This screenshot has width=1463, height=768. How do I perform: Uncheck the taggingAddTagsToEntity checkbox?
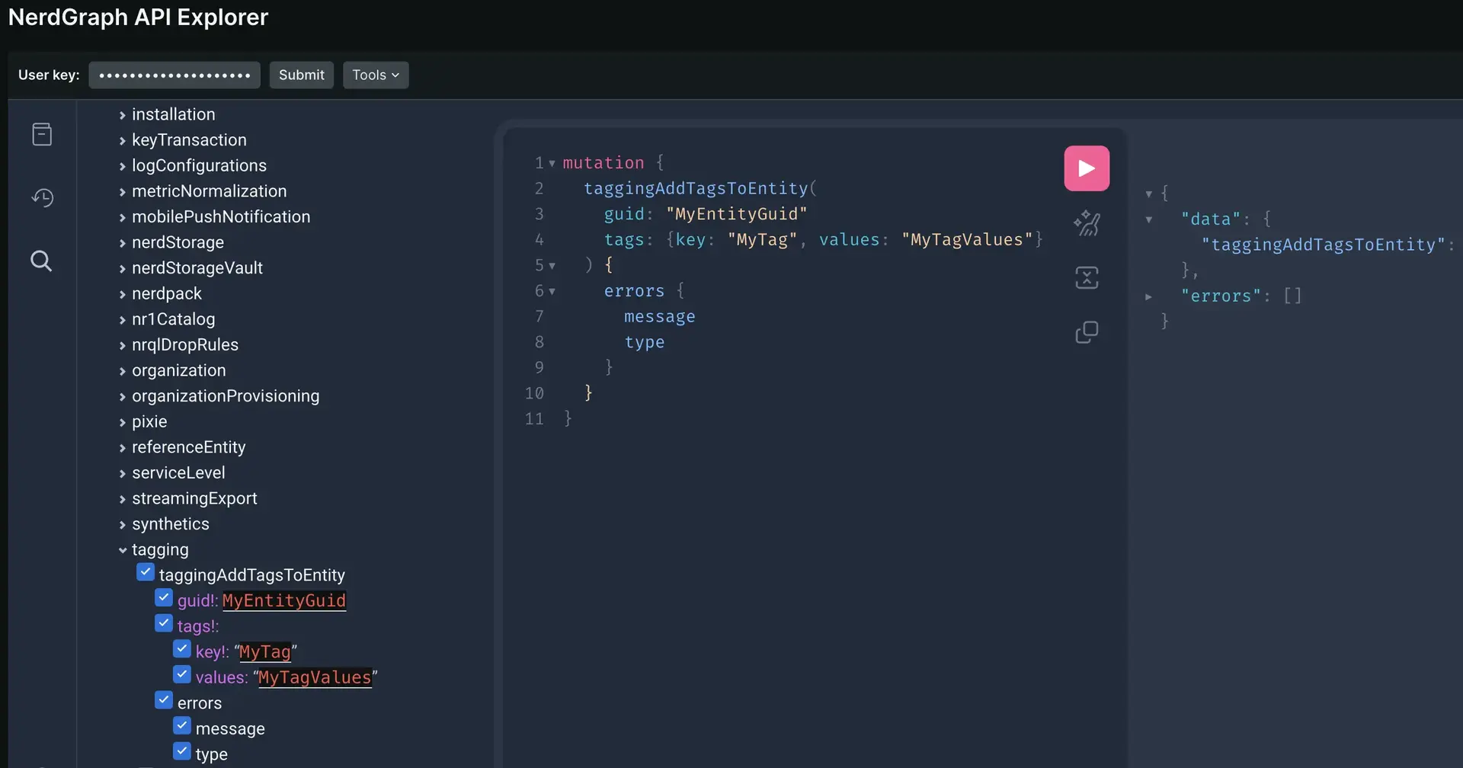(x=146, y=573)
